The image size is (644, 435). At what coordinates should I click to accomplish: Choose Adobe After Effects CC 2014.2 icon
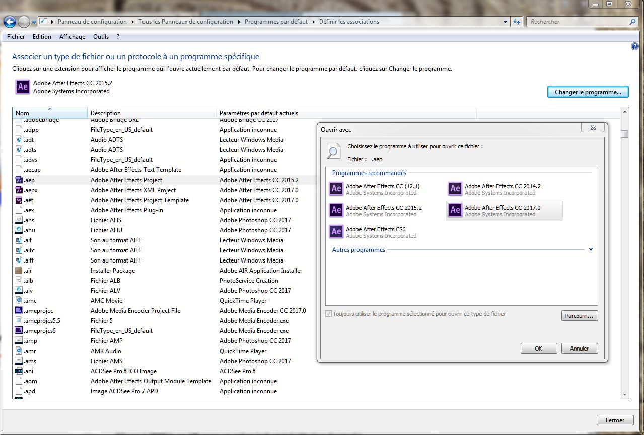[x=455, y=189]
